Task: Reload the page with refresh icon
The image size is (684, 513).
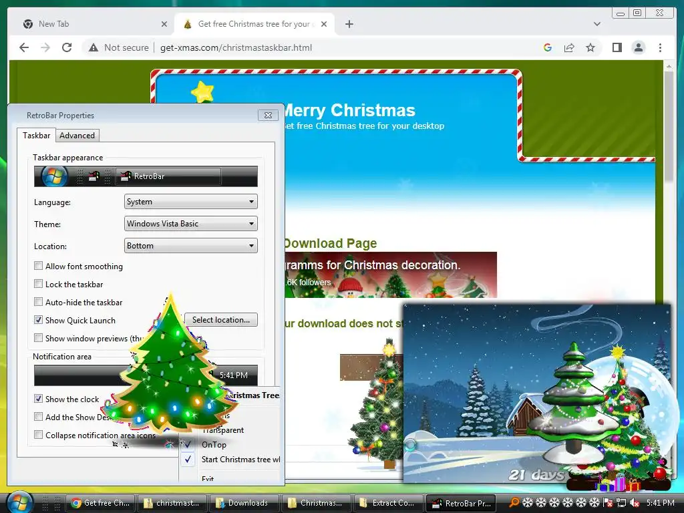Action: 67,47
